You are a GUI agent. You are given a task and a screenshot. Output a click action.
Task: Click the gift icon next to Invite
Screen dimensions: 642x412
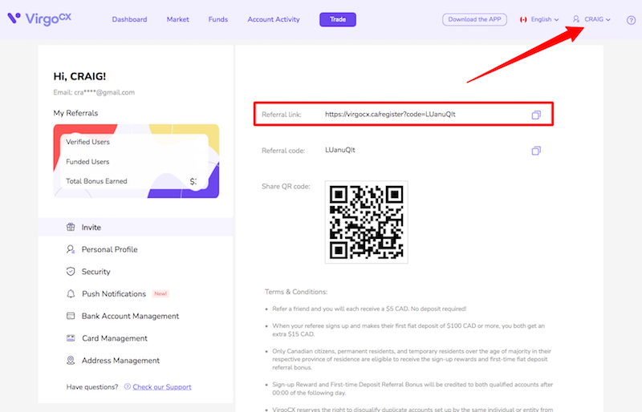point(71,227)
